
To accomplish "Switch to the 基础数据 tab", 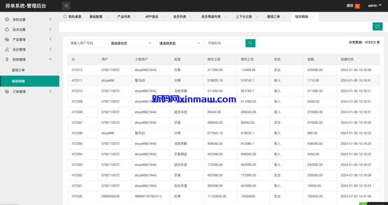I will [x=96, y=17].
